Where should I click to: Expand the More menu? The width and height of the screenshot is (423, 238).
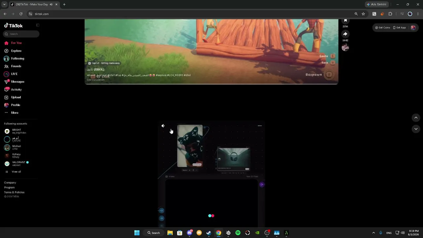tap(11, 113)
